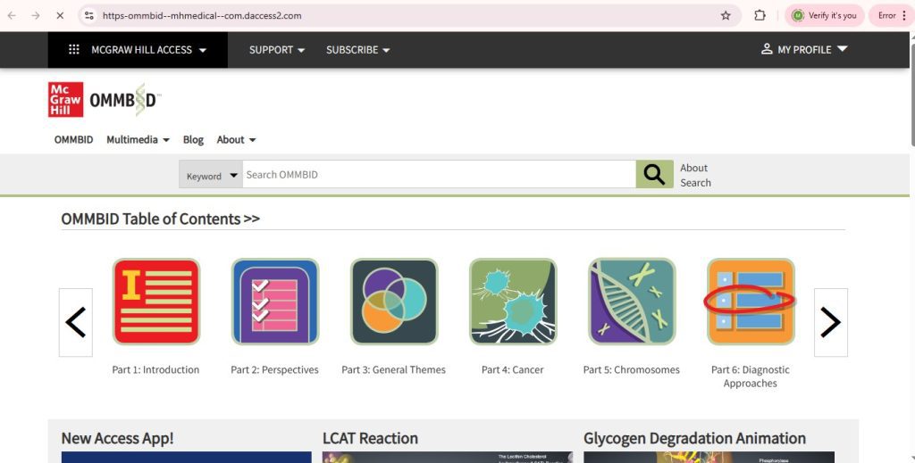This screenshot has width=915, height=463.
Task: Open the Blog page
Action: click(193, 140)
